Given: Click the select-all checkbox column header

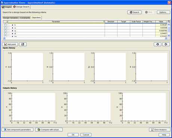Looking at the screenshot, I should click(6, 22).
